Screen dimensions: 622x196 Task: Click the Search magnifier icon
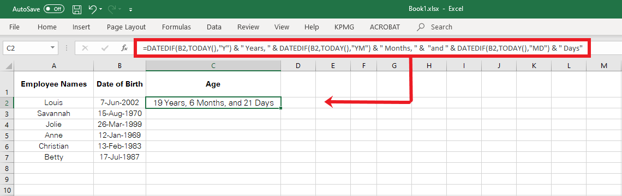421,27
